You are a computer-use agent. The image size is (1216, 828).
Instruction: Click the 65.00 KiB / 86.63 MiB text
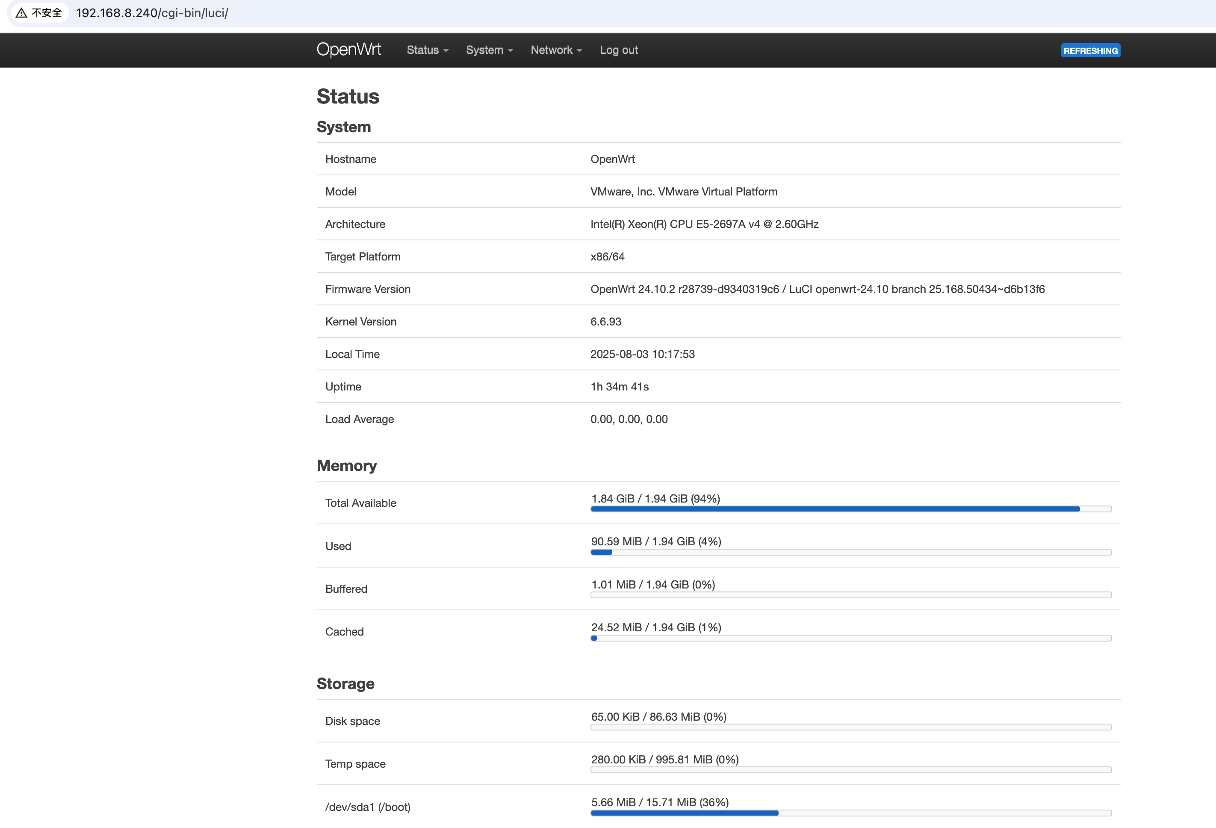[659, 716]
